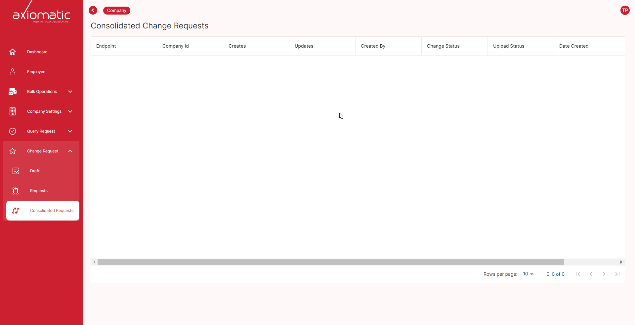Select the Consolidated Requests menu item
The height and width of the screenshot is (325, 635).
coord(52,211)
